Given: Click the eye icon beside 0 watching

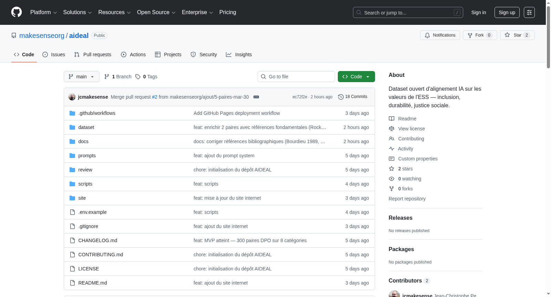Looking at the screenshot, I should click(392, 179).
